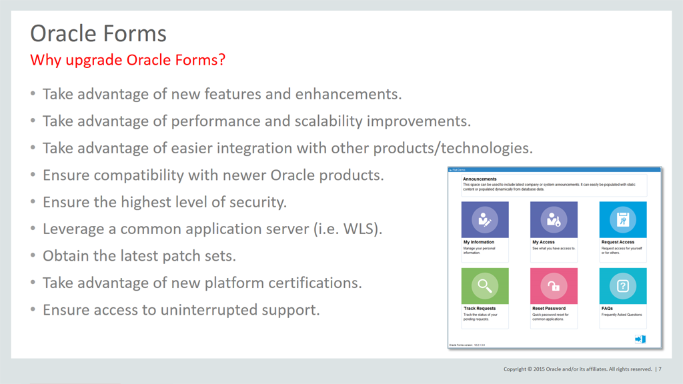This screenshot has height=384, width=683.
Task: Click the bullet about new platform certifications
Action: (x=202, y=283)
